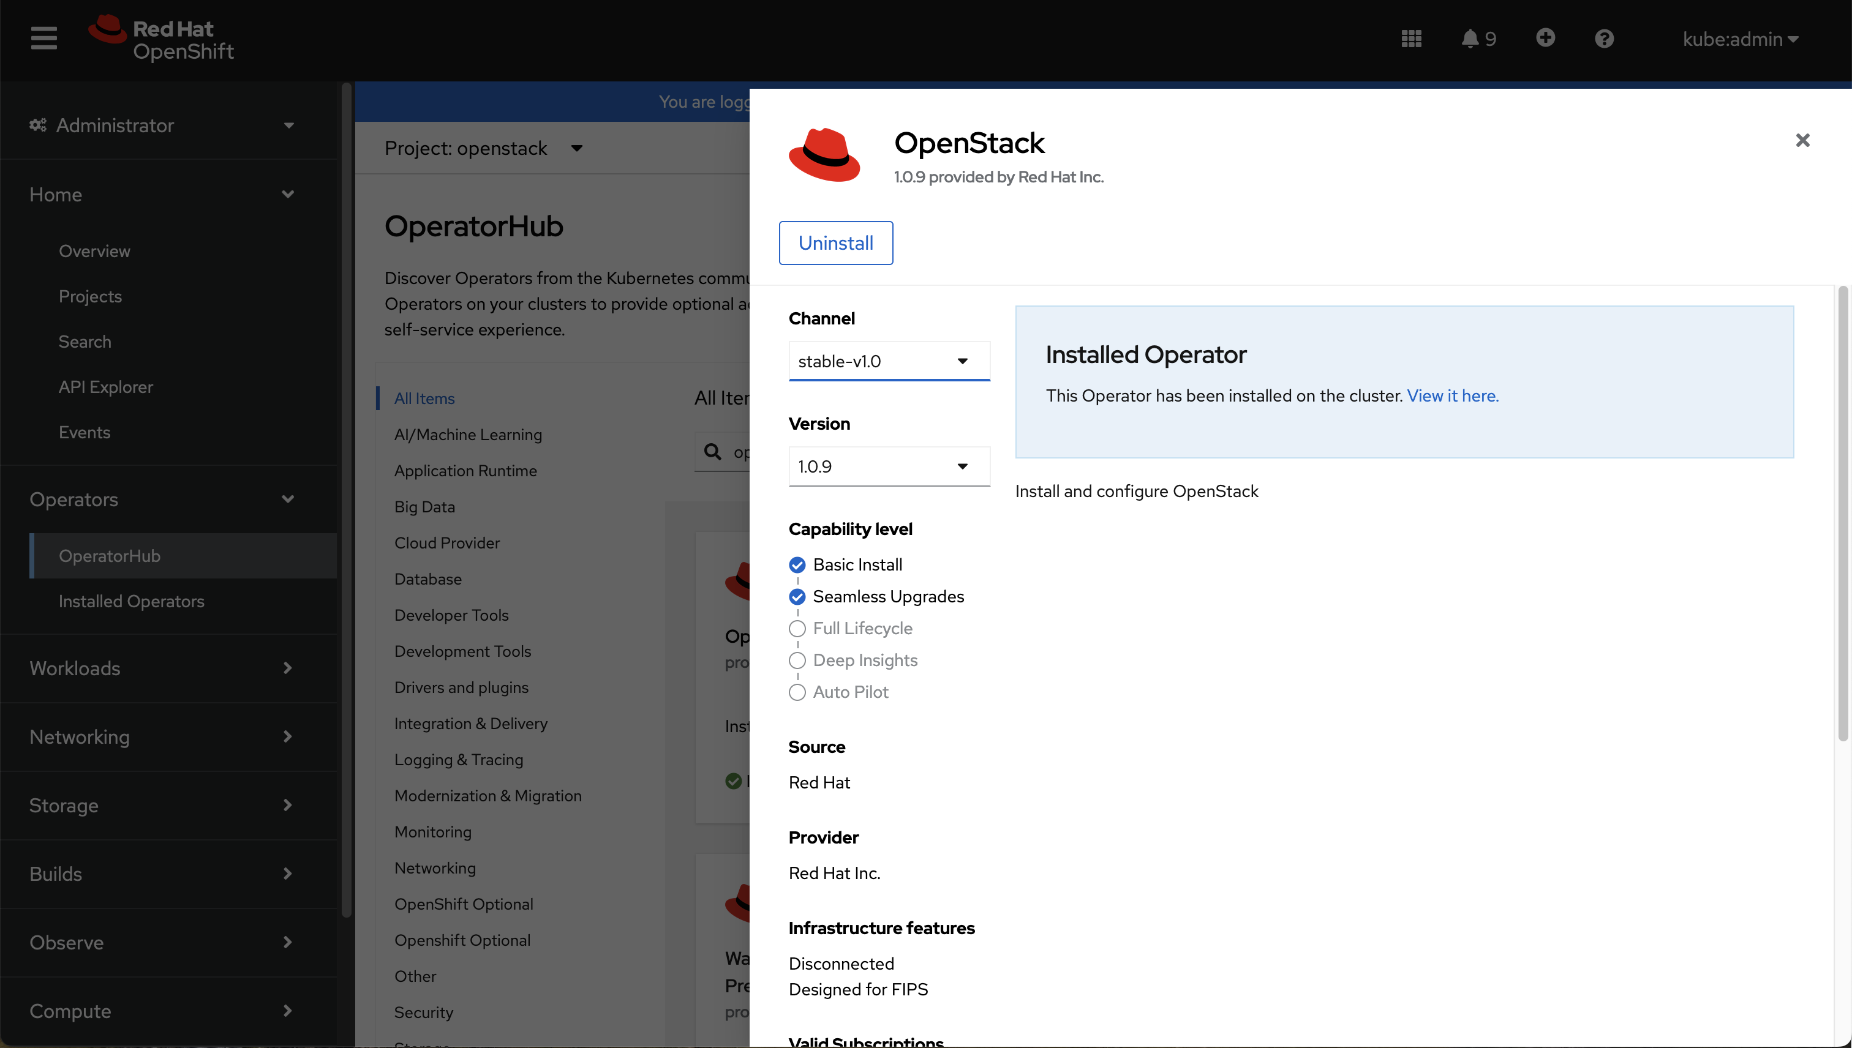Select the Deep Insights capability circle
This screenshot has height=1048, width=1852.
(x=797, y=660)
